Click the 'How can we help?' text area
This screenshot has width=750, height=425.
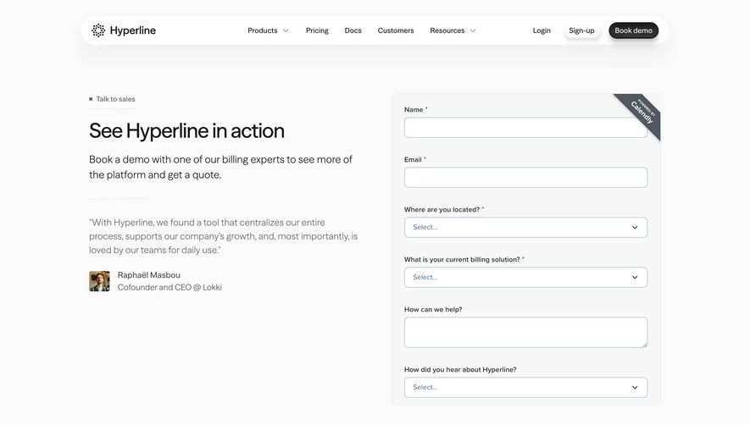(525, 332)
